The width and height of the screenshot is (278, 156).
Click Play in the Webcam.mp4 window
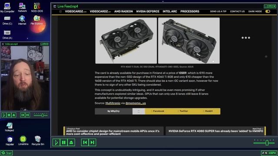click(4, 115)
